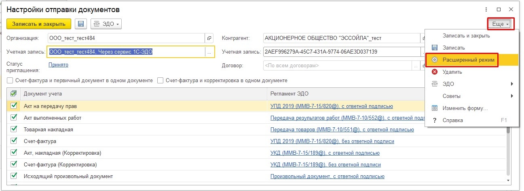The width and height of the screenshot is (524, 191).
Task: Click the УПД 2019 с ответной подписью link
Action: [x=332, y=106]
